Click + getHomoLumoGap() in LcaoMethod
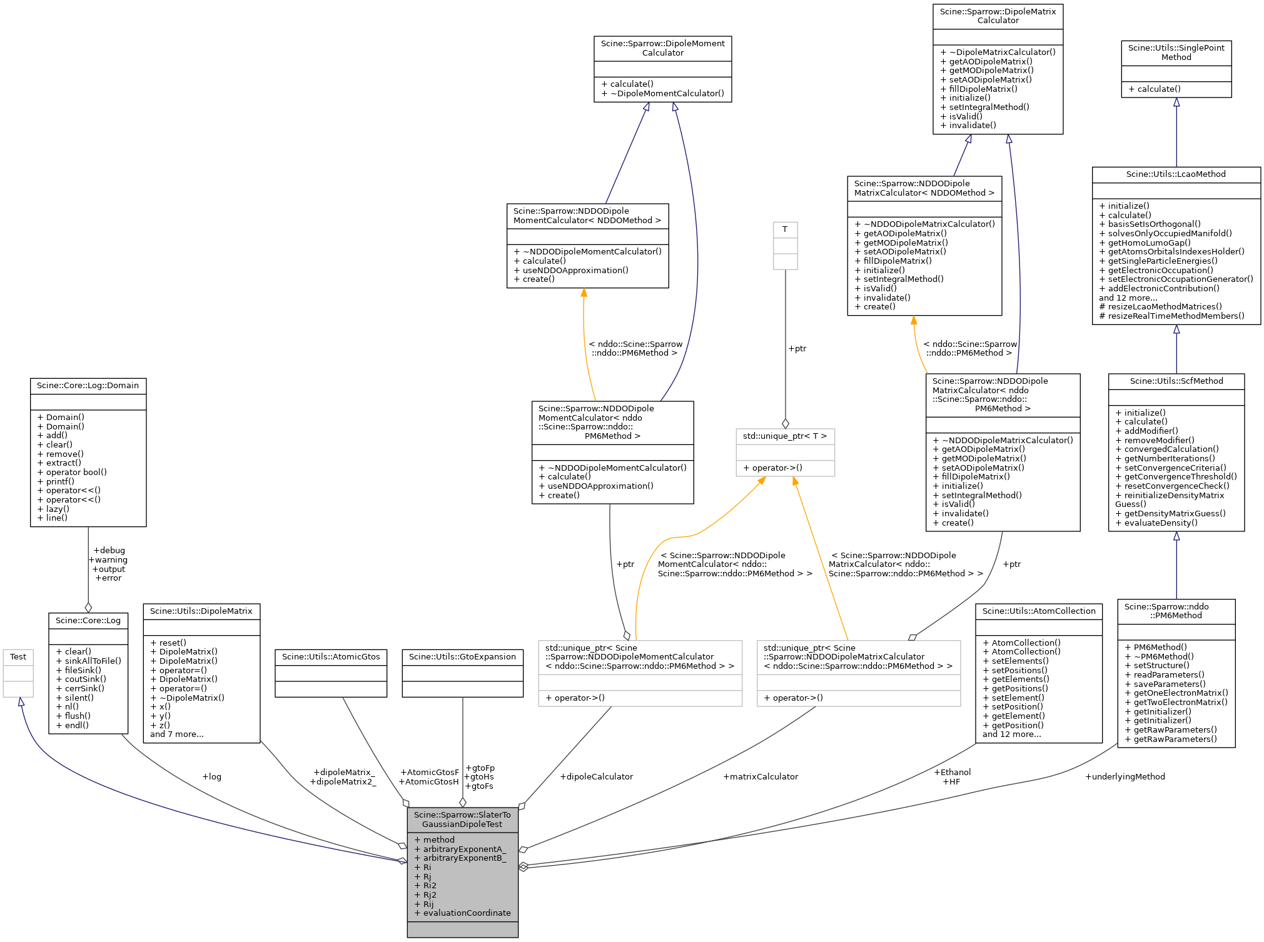Viewport: 1264px width, 942px height. pos(1145,243)
